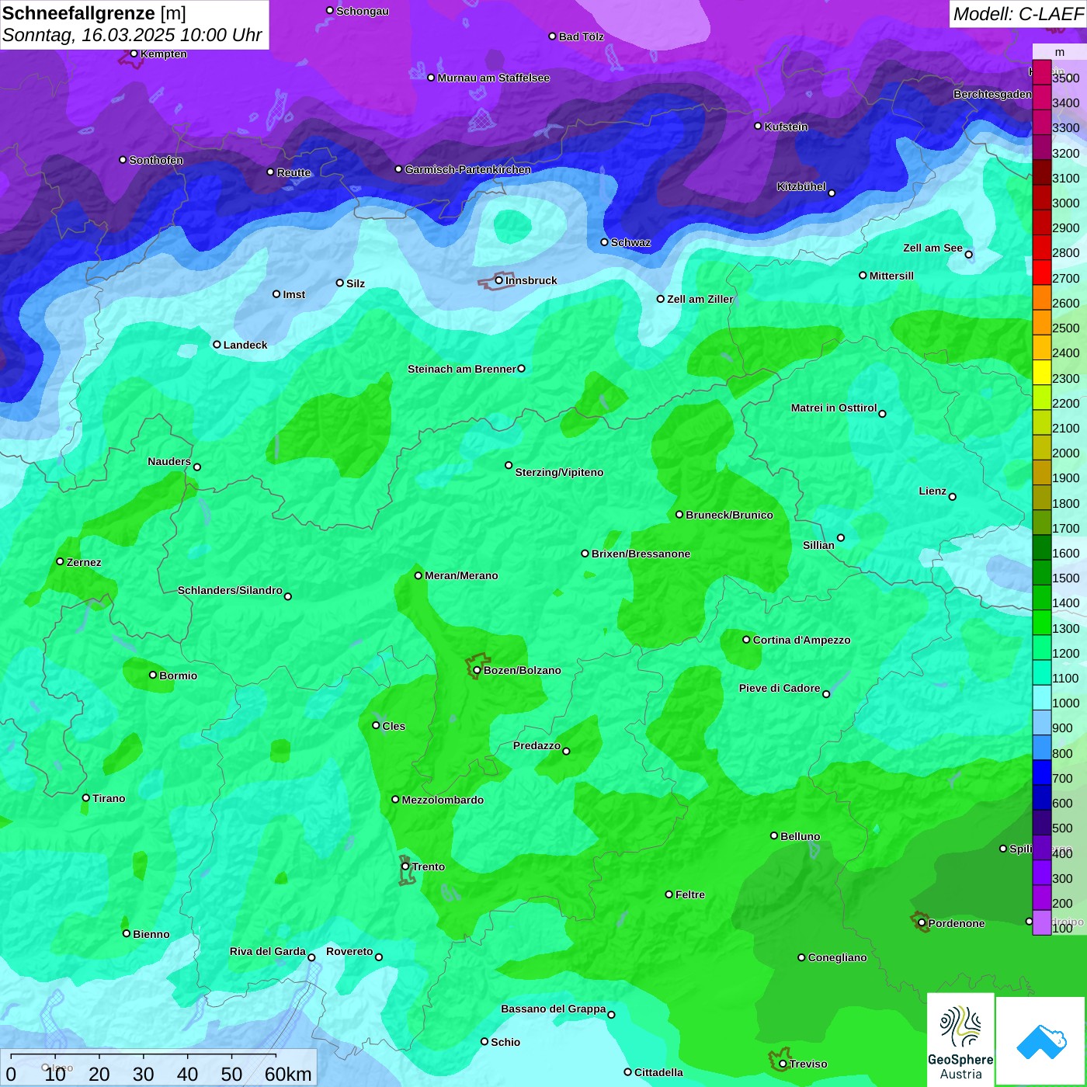Viewport: 1087px width, 1087px height.
Task: Click the Cittadella label
Action: click(x=658, y=1072)
